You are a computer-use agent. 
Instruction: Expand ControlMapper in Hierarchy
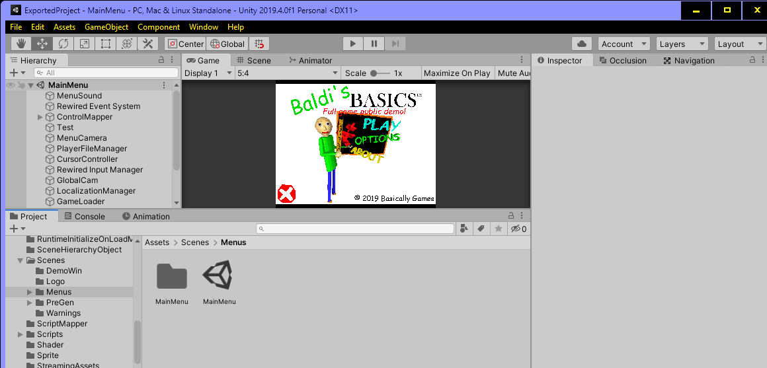(40, 117)
